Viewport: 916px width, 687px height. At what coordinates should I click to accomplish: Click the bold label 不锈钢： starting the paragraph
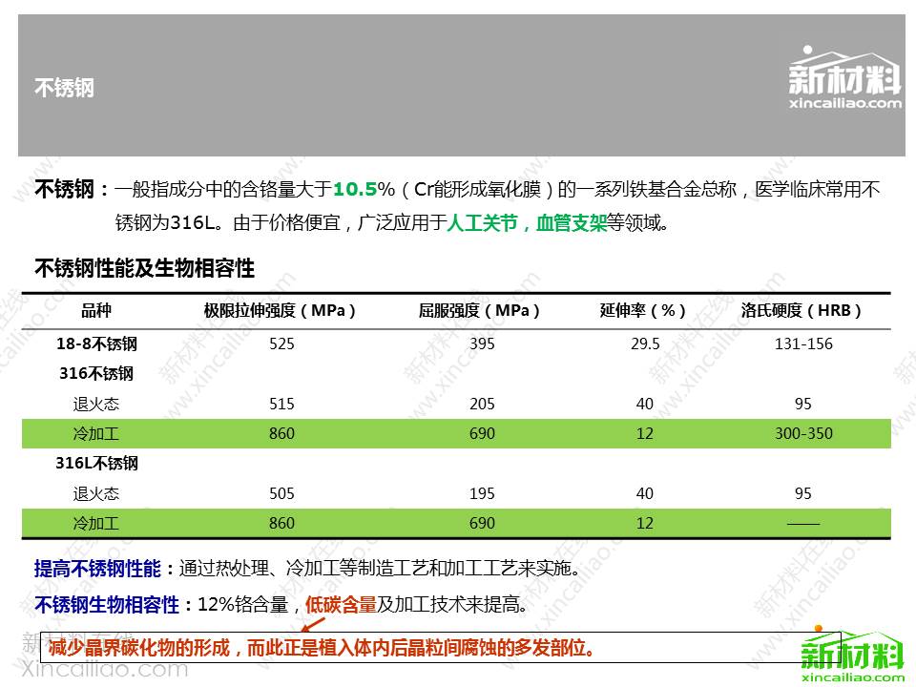[72, 189]
